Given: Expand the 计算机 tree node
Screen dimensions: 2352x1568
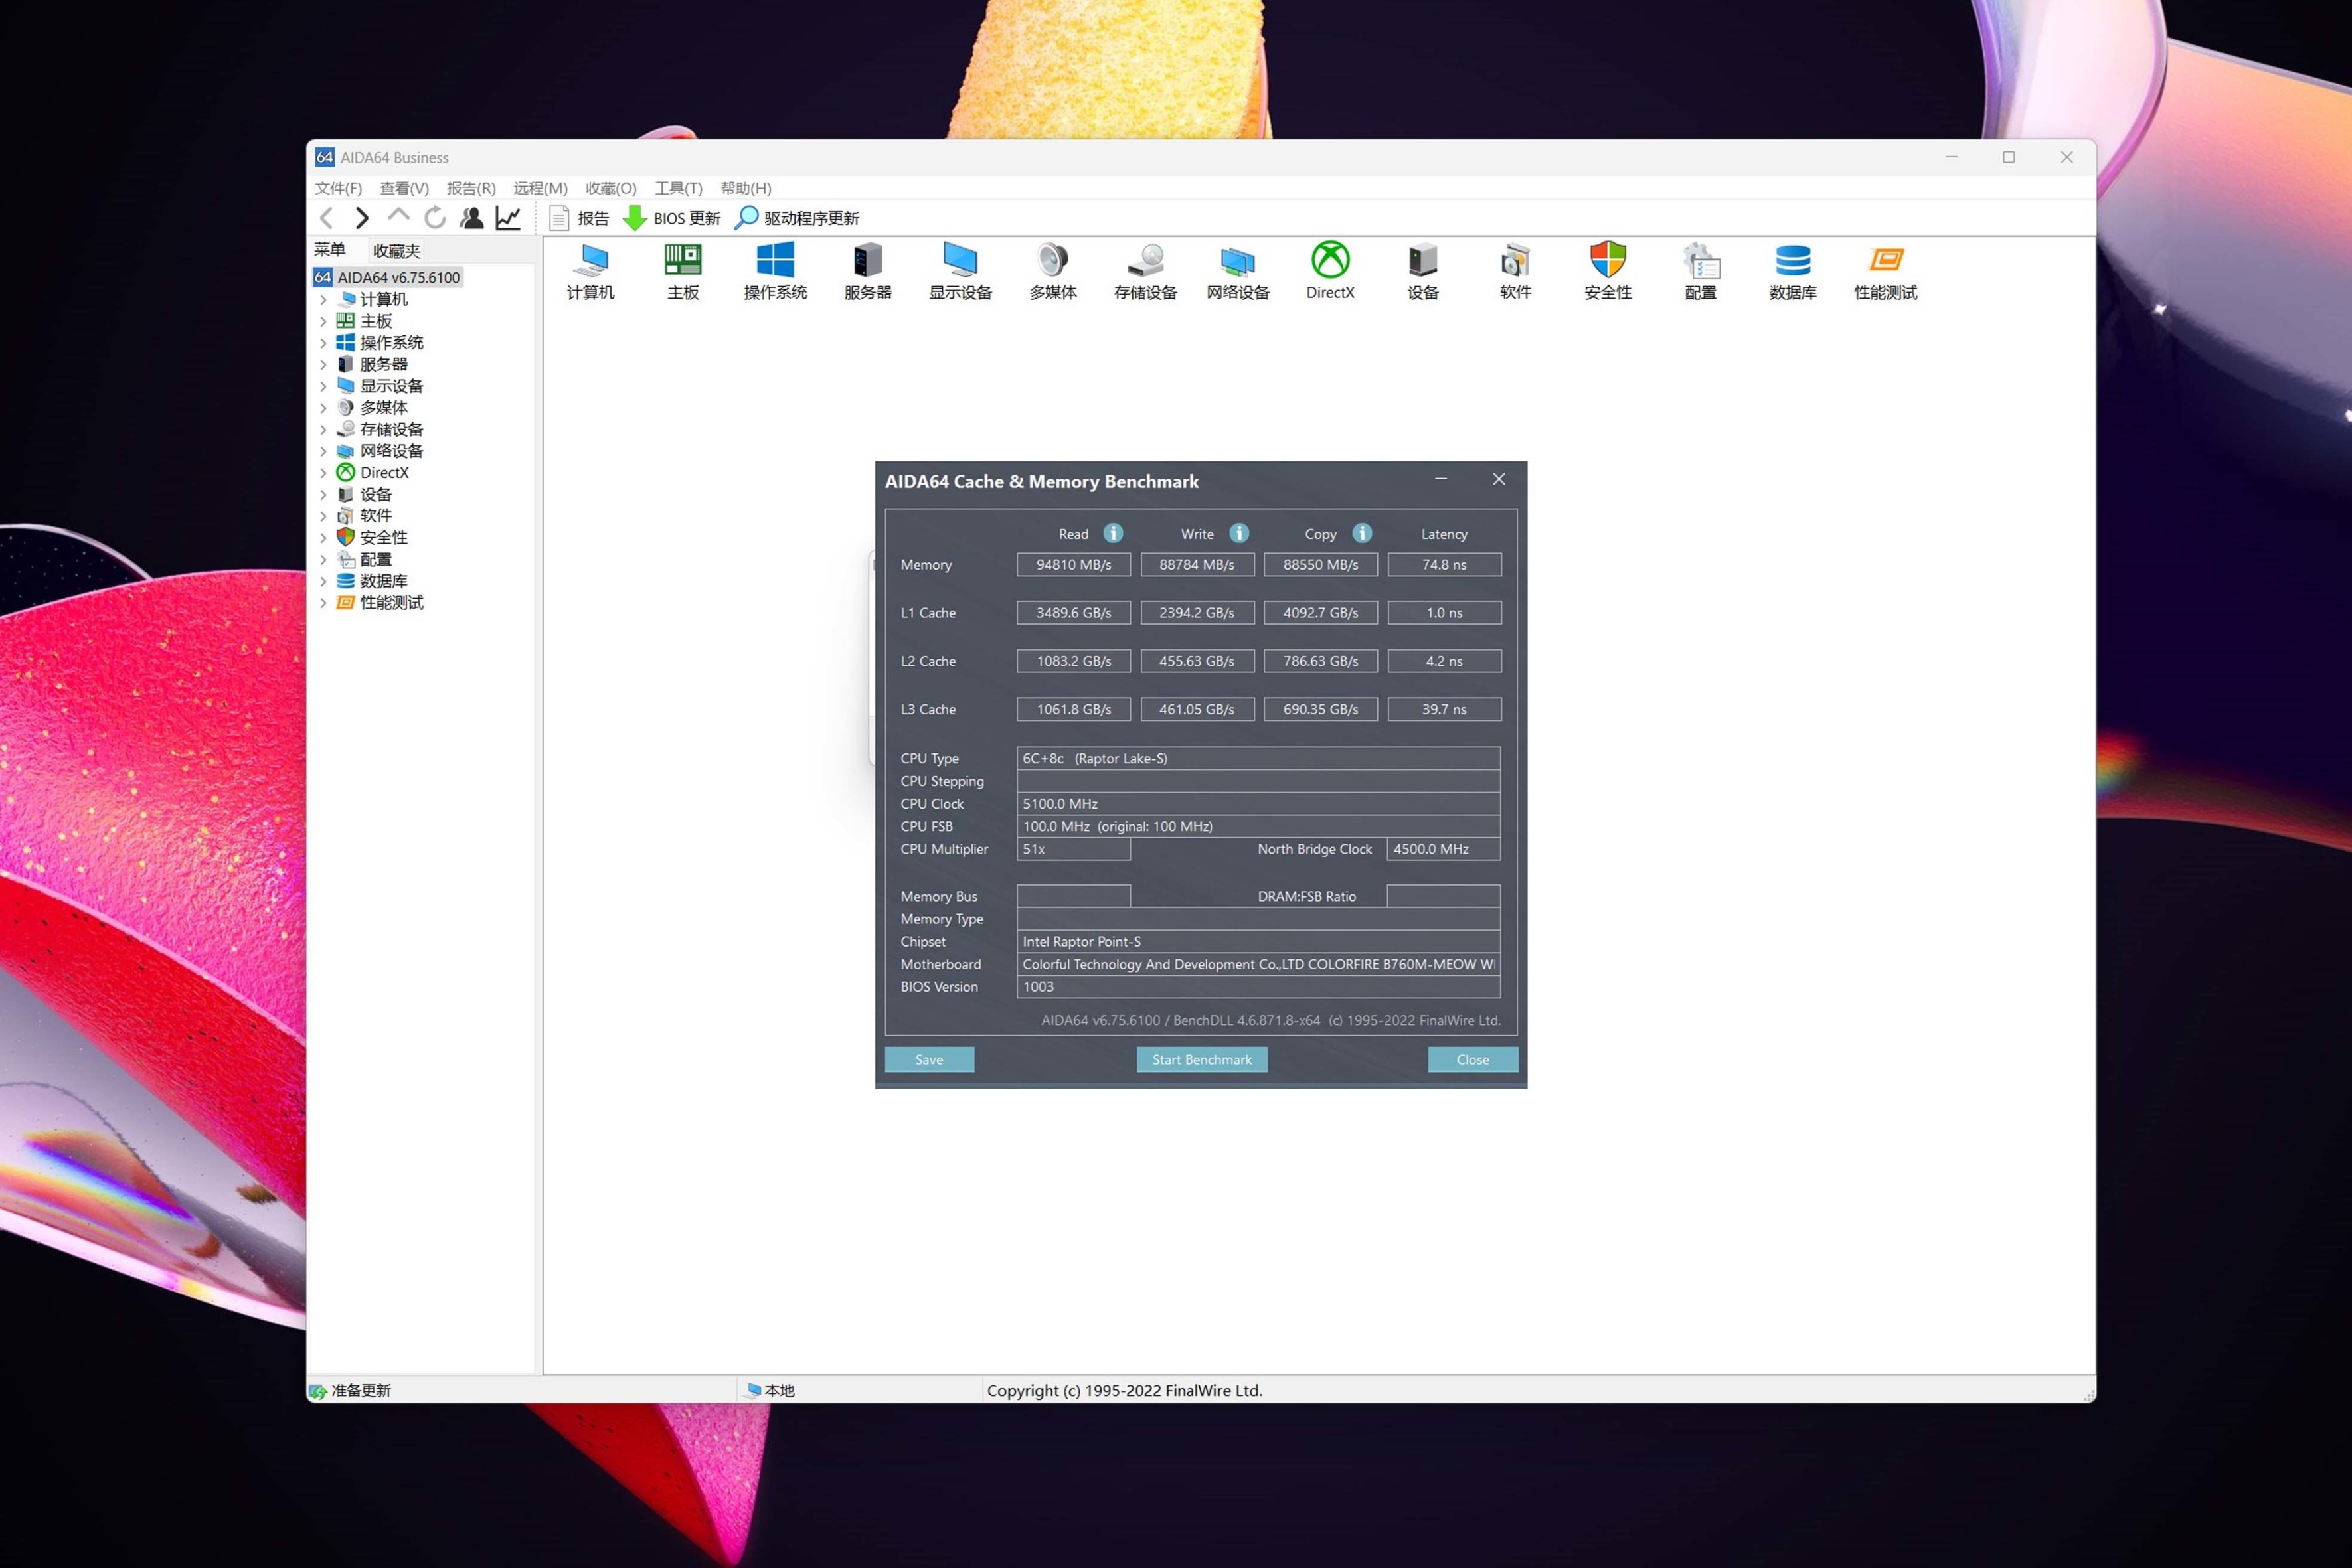Looking at the screenshot, I should pos(323,299).
